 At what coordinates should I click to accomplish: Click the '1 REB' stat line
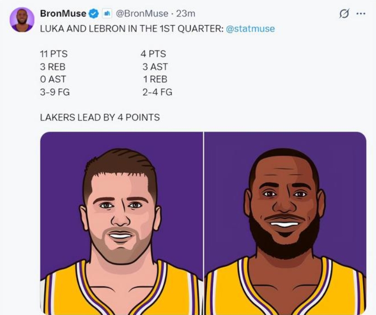click(x=155, y=79)
